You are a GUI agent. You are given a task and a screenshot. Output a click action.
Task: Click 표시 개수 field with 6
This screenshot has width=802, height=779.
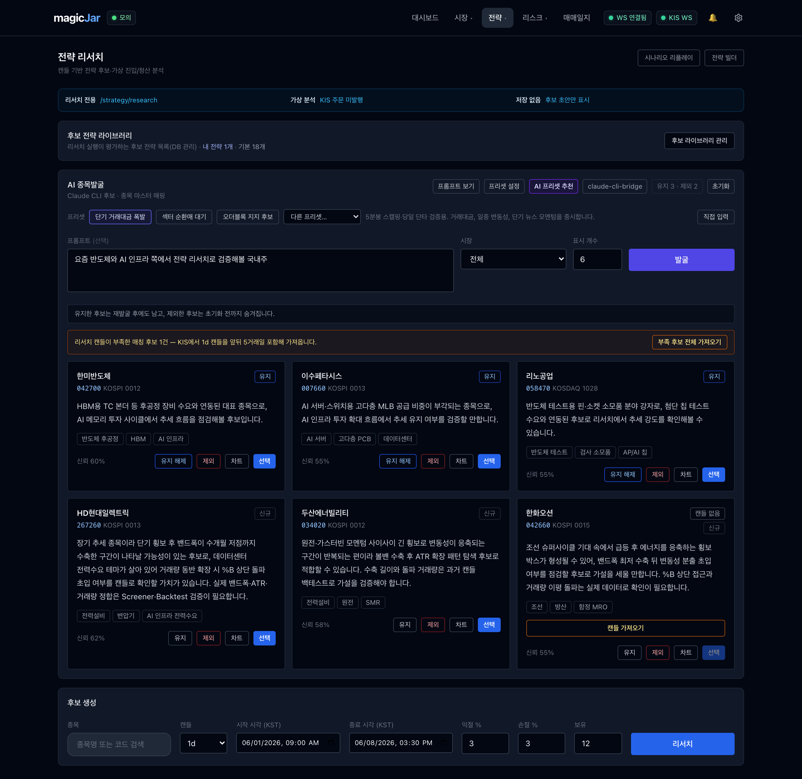pyautogui.click(x=598, y=259)
